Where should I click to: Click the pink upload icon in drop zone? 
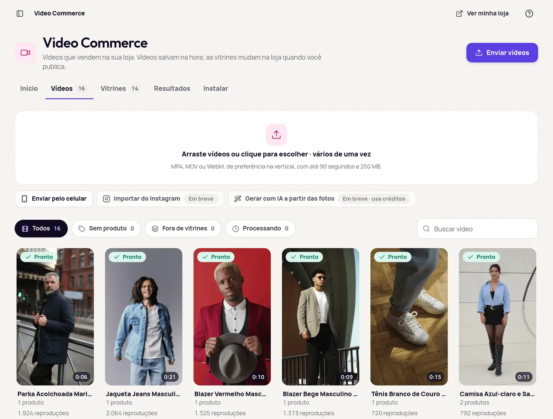click(276, 134)
